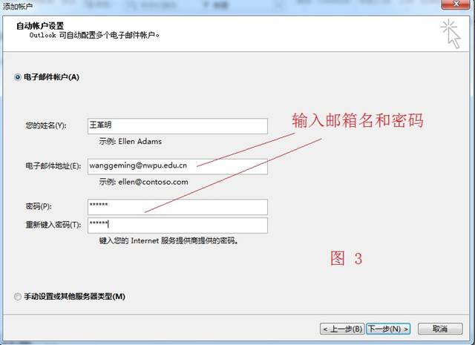Click the 密码(P) label text
The width and height of the screenshot is (475, 345).
(39, 206)
